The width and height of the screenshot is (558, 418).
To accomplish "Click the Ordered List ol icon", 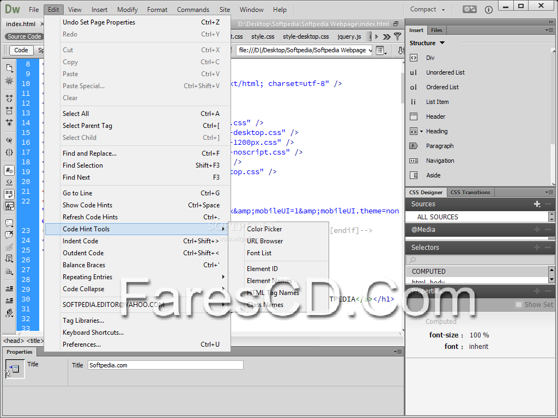I will tap(414, 87).
